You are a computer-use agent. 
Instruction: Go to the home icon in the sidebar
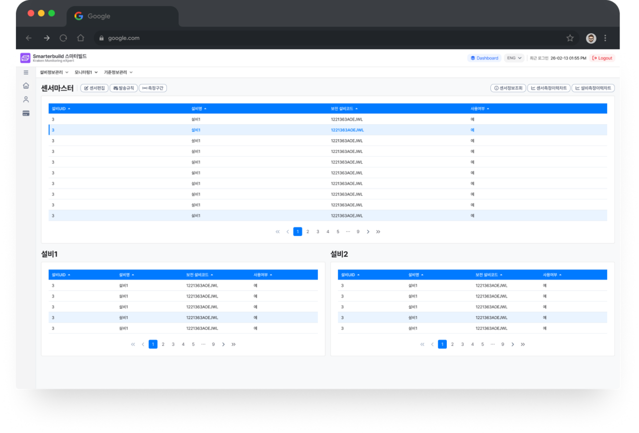pos(26,86)
